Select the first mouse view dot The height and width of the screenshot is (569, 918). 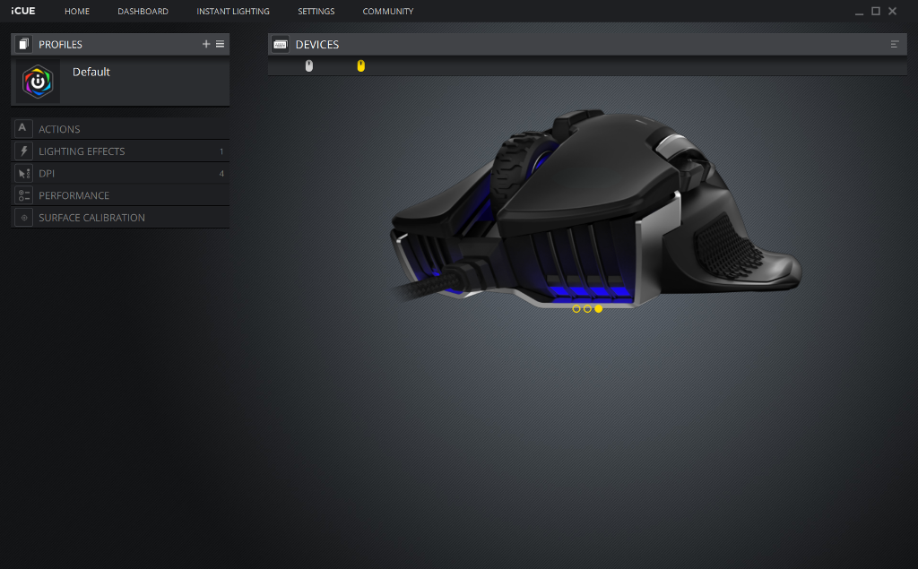576,308
